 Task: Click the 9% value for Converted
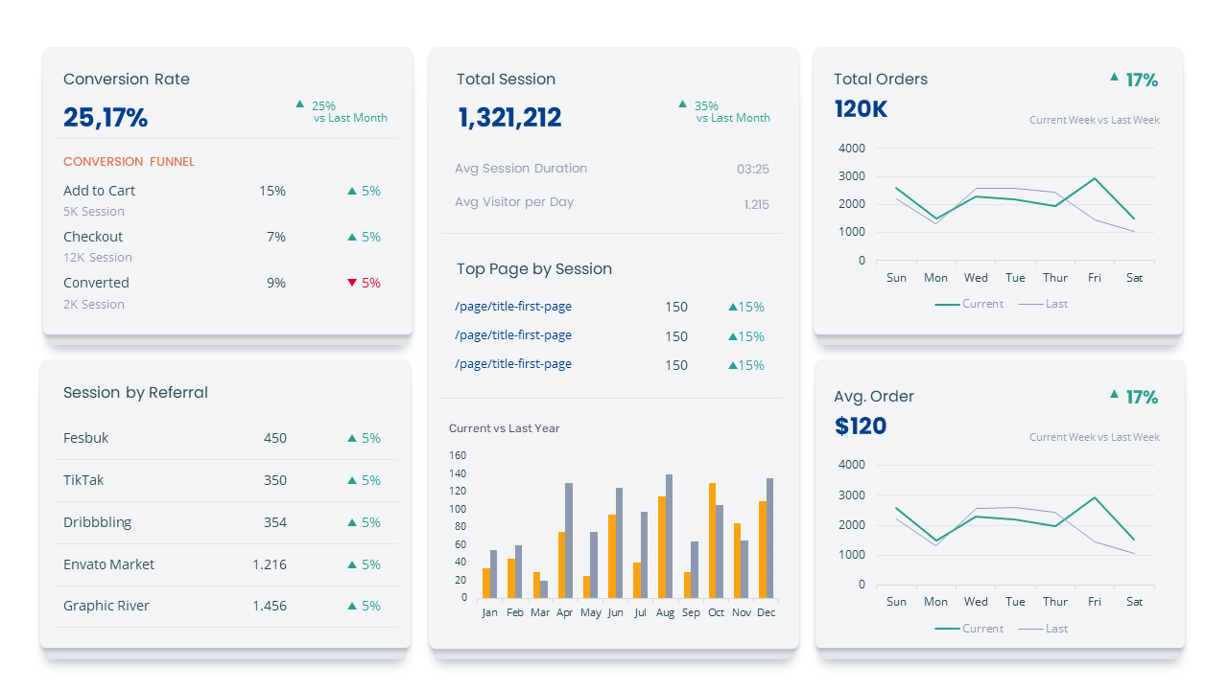[276, 283]
